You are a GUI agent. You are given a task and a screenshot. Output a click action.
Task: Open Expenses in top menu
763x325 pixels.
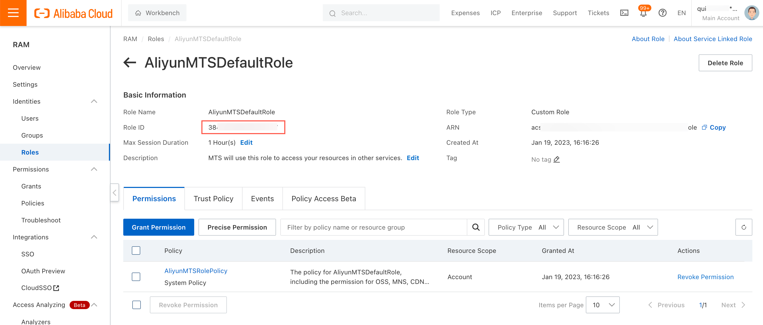coord(465,13)
